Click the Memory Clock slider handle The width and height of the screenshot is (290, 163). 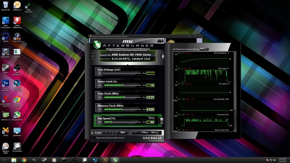coord(121,110)
